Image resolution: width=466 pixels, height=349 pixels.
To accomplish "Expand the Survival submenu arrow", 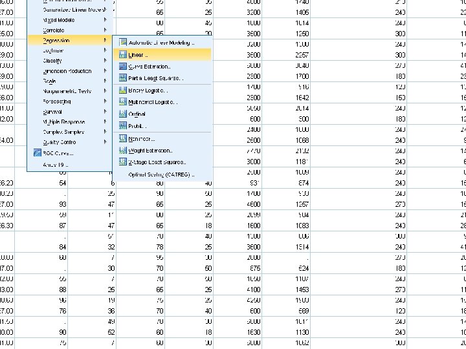I will click(105, 112).
